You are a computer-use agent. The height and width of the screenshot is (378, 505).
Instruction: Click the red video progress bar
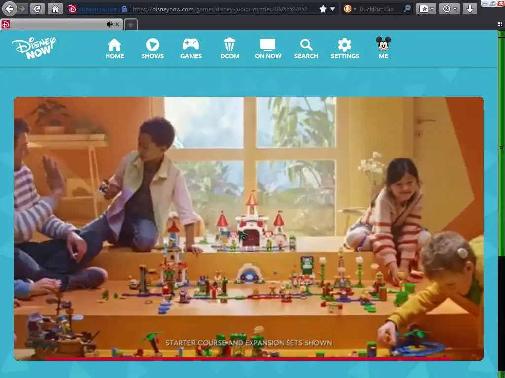click(249, 359)
